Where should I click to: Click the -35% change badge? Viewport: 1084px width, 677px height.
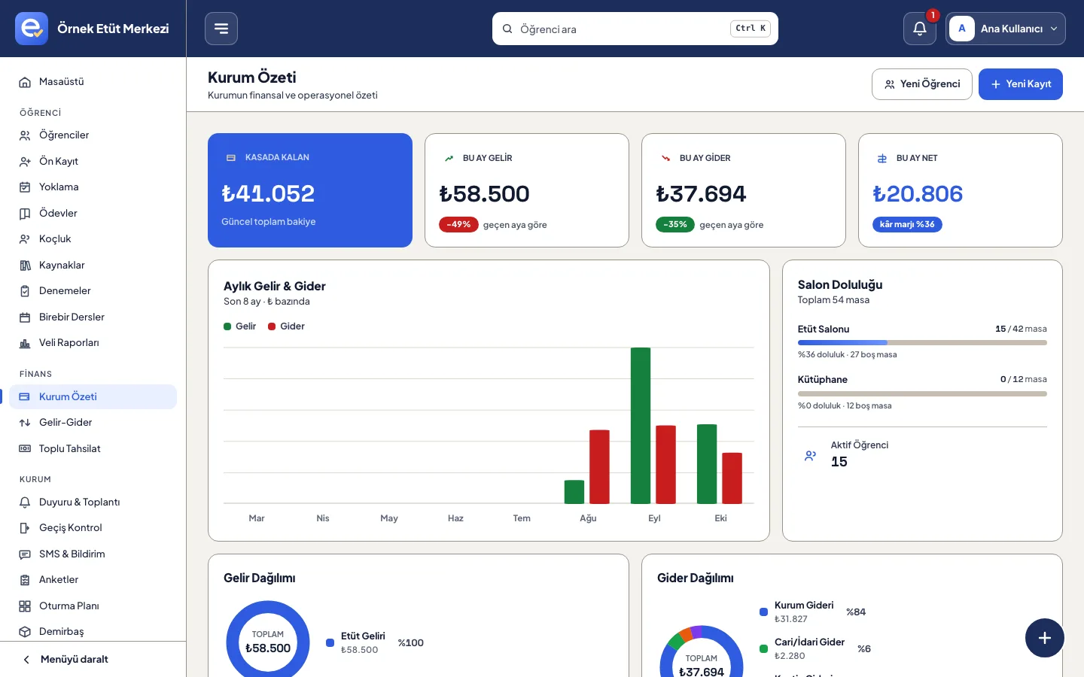(675, 225)
